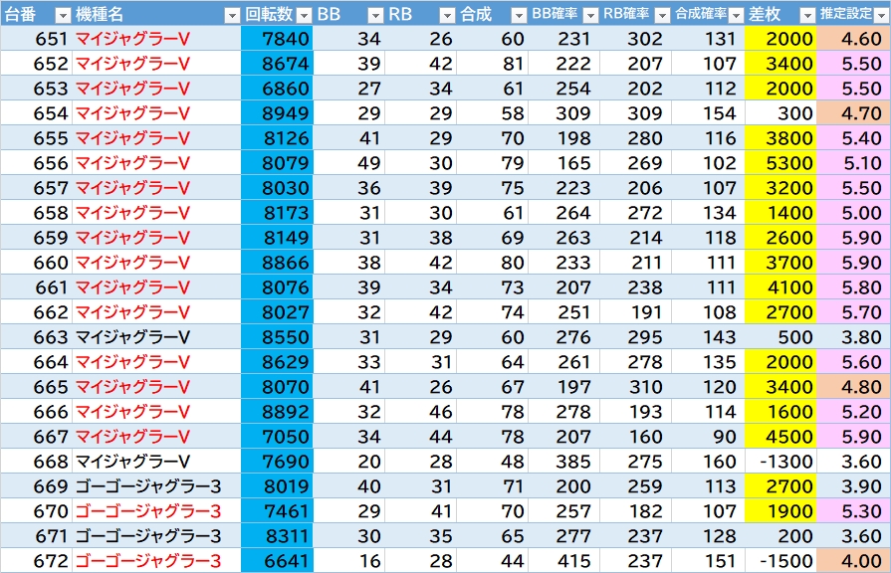
Task: Open the 台番 column filter dropdown
Action: tap(63, 15)
